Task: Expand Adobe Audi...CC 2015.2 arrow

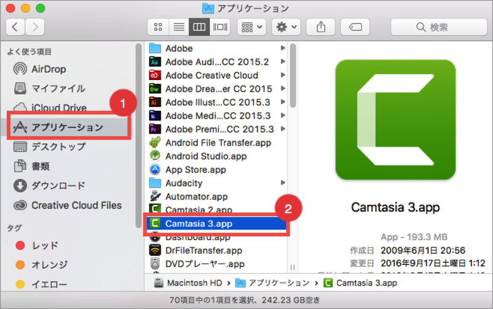Action: pos(283,62)
